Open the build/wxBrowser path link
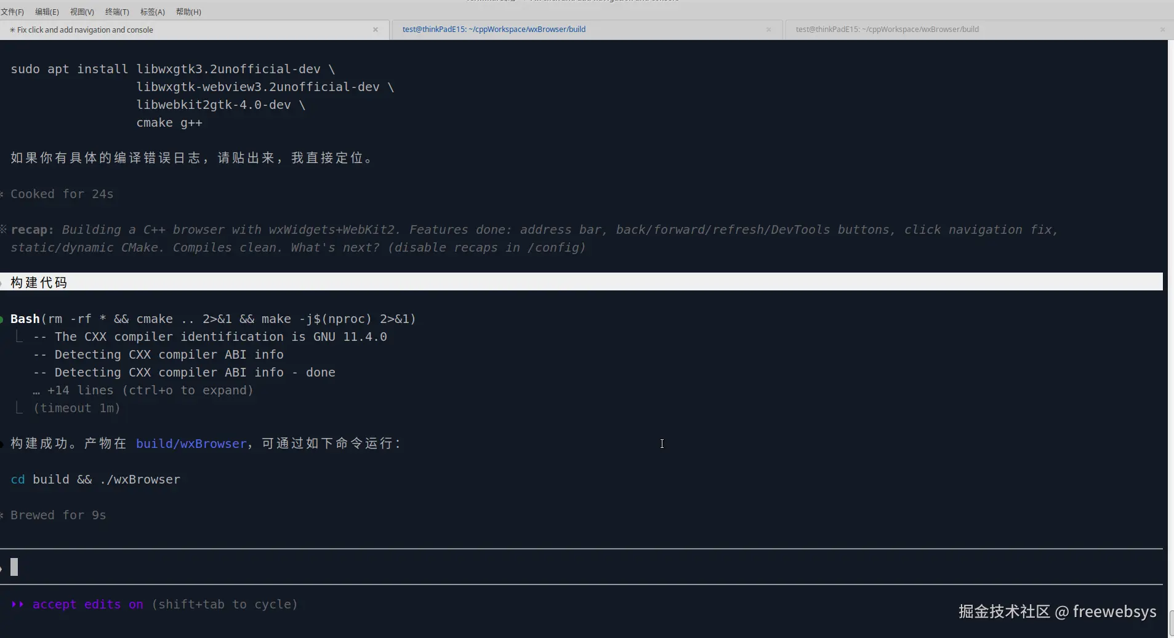 click(x=191, y=444)
